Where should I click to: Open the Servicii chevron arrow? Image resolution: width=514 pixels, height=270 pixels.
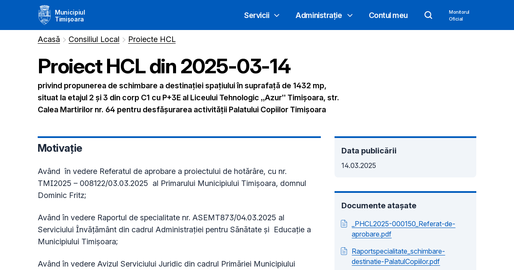[x=277, y=15]
